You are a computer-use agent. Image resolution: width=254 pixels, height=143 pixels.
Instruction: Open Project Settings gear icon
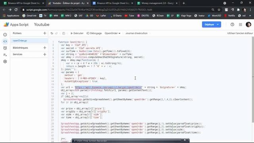[x=5, y=62]
